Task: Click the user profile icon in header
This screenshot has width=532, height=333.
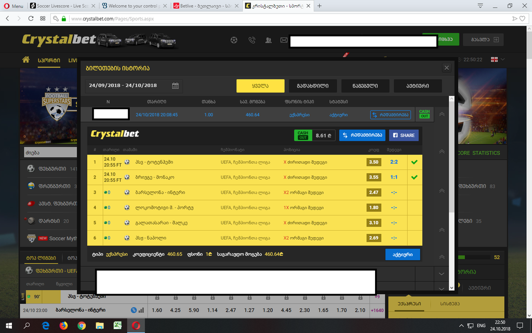Action: tap(268, 40)
